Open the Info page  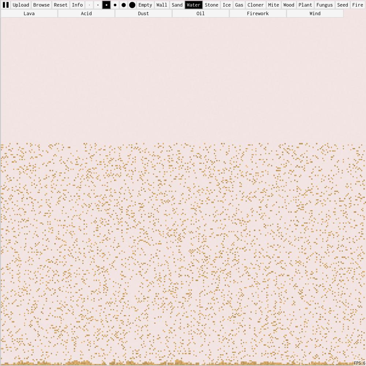(x=77, y=5)
